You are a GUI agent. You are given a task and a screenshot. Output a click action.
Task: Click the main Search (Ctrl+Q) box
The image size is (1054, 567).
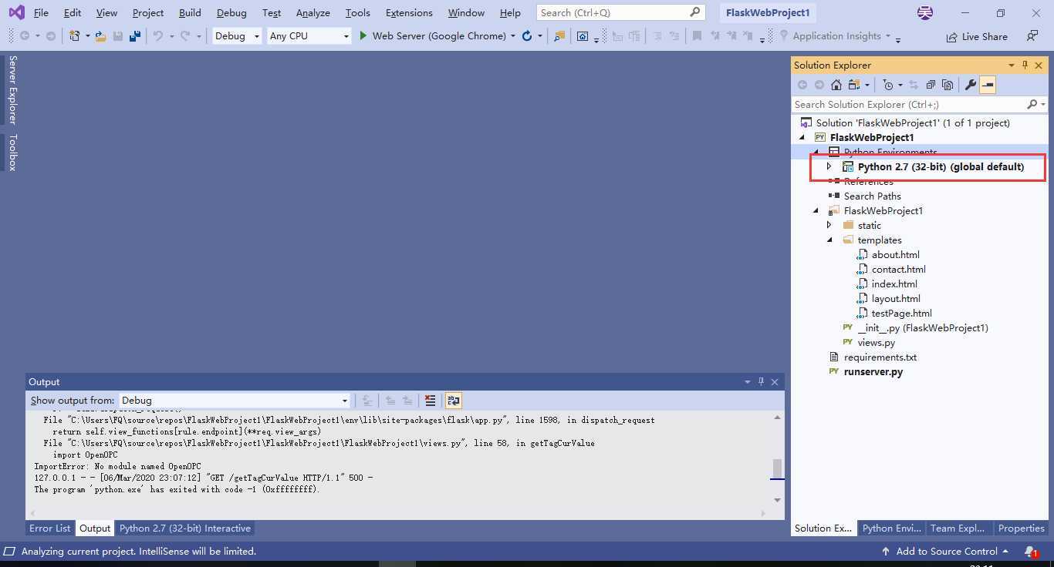coord(620,12)
